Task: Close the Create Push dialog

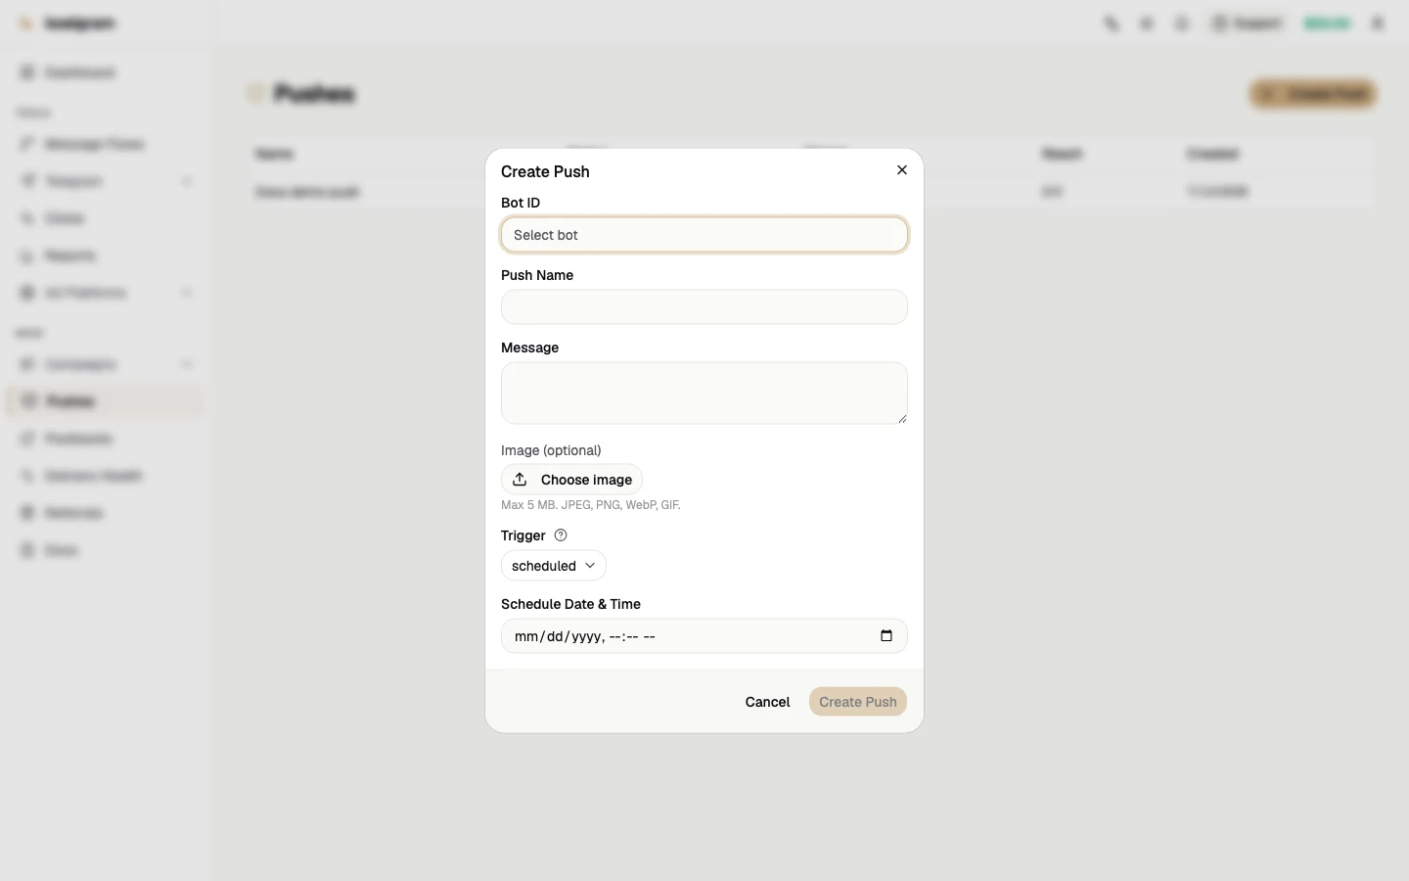Action: click(x=902, y=170)
